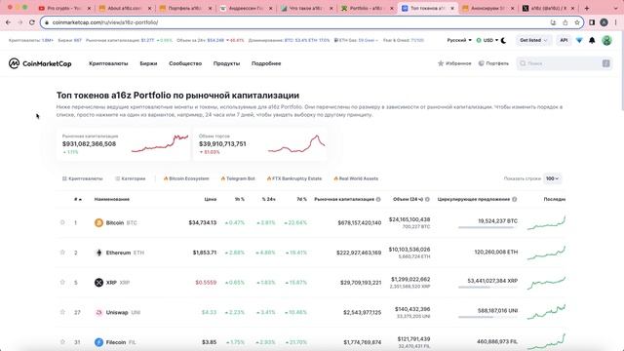Open the Chrome three-dot menu

pyautogui.click(x=616, y=22)
